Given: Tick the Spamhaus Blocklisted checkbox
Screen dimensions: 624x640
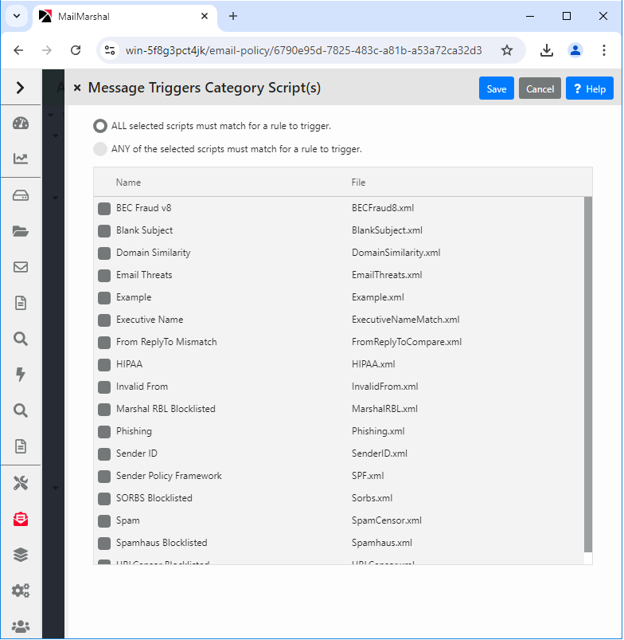Looking at the screenshot, I should (x=103, y=544).
